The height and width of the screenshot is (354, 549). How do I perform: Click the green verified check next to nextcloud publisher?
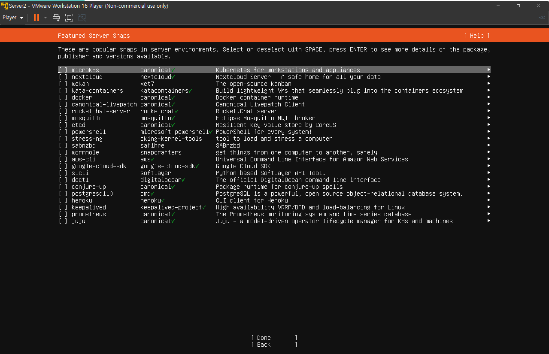click(173, 77)
